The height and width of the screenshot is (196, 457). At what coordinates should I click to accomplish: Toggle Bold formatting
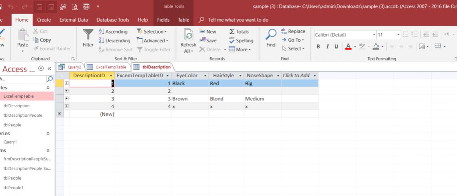click(319, 46)
